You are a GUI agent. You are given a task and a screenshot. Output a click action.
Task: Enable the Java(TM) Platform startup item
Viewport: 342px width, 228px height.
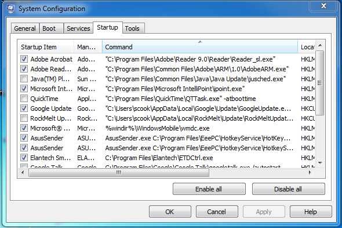tap(24, 79)
